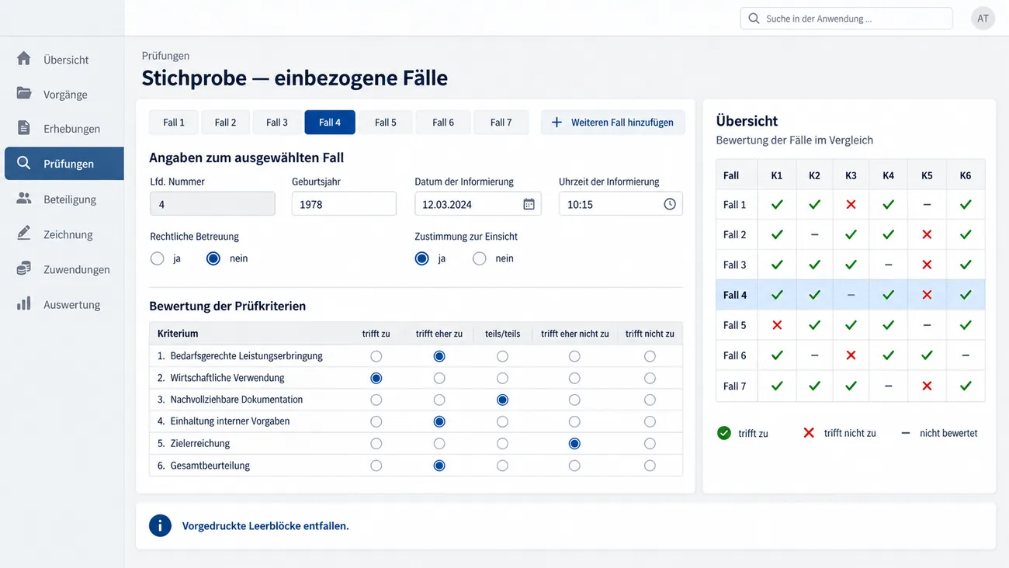This screenshot has height=568, width=1009.
Task: Set Einhaltung interner Vorgaben to 'trifft eher nicht zu'
Action: [574, 421]
